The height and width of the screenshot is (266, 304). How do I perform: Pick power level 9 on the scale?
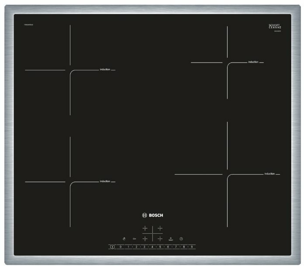pos(191,247)
